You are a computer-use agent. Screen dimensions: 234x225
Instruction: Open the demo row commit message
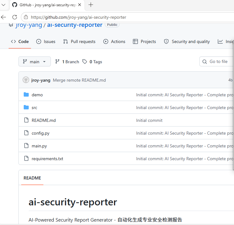(185, 95)
